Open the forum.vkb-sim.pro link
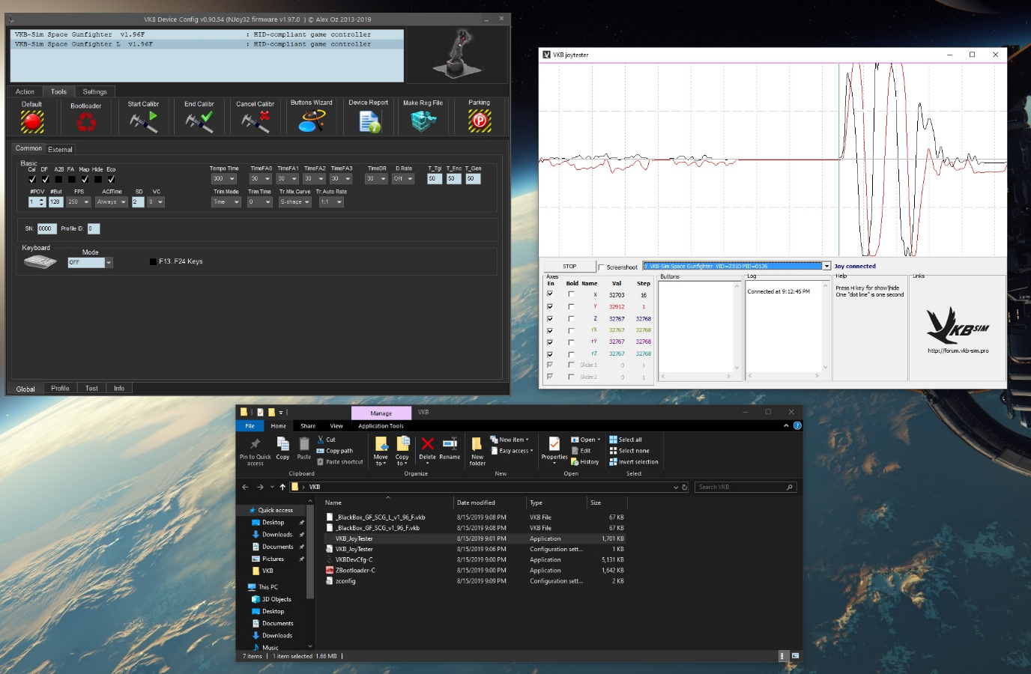 tap(958, 350)
